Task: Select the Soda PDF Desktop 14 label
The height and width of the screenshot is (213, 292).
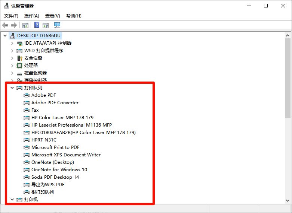Action: [x=55, y=177]
